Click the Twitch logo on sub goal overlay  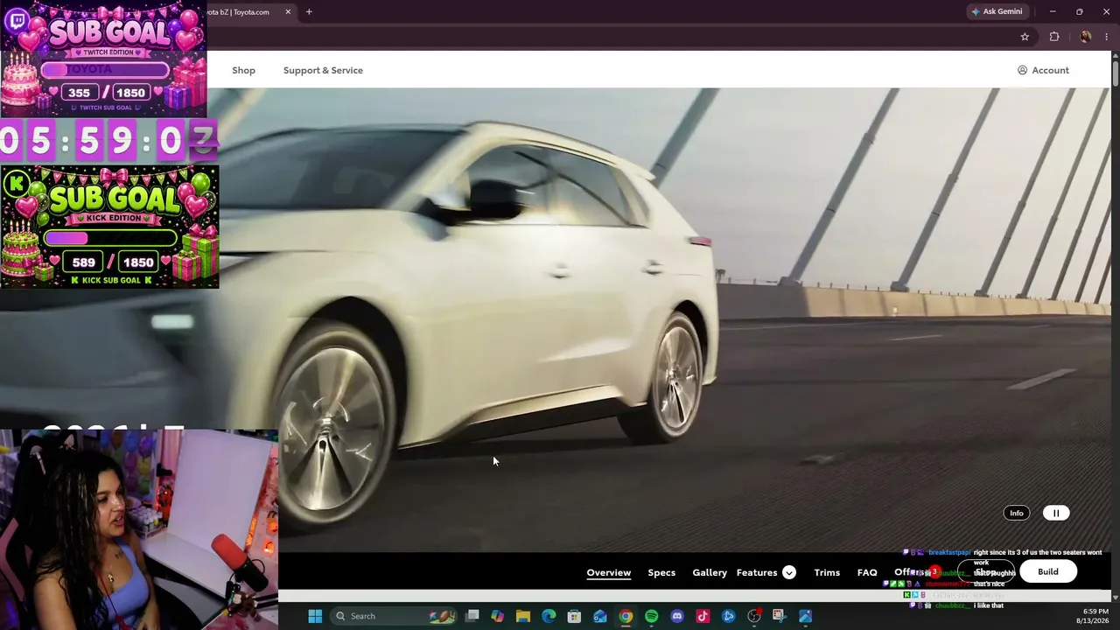tap(17, 20)
